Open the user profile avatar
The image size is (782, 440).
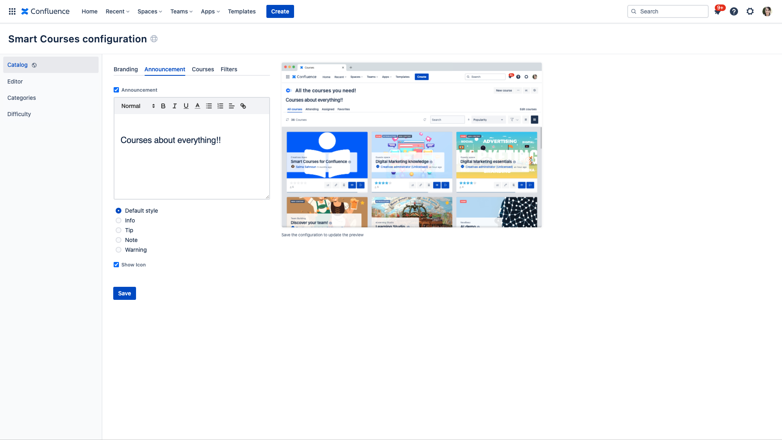click(767, 11)
